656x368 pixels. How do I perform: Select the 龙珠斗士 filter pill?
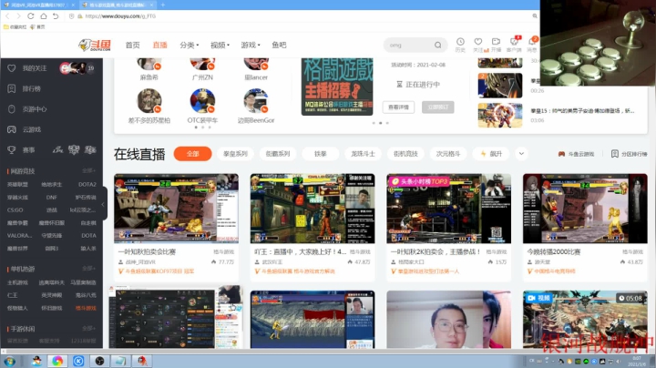[363, 154]
